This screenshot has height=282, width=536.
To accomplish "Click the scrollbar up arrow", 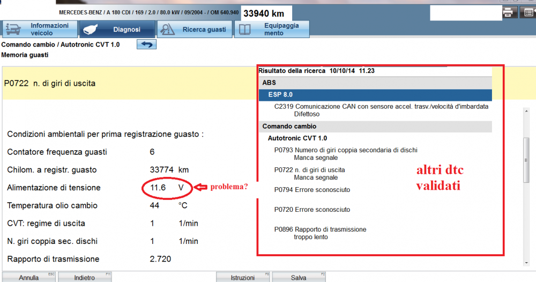I will click(x=526, y=112).
